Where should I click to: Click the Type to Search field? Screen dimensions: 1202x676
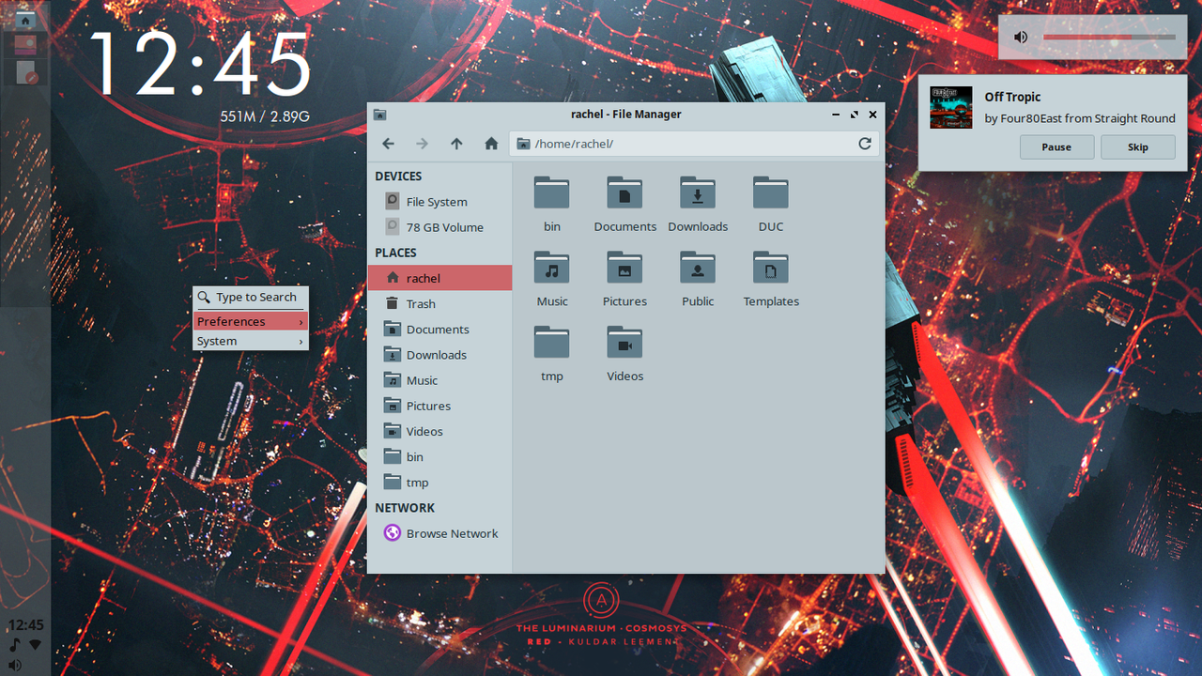click(x=251, y=297)
